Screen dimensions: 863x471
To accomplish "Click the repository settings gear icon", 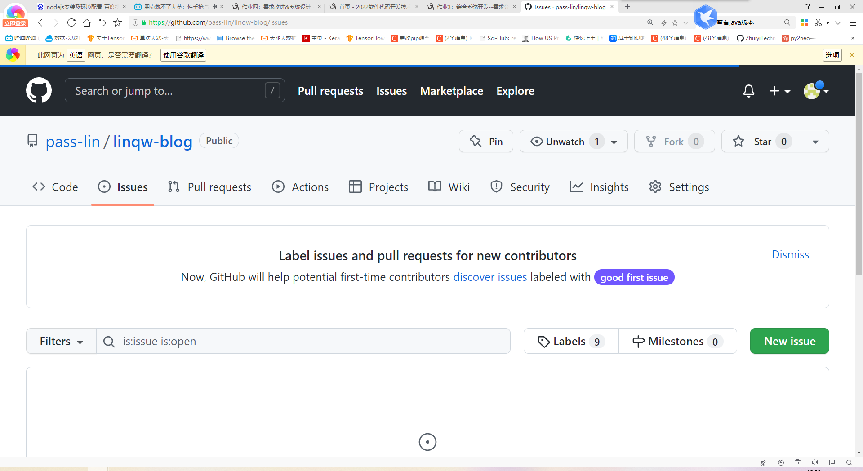I will pos(655,187).
